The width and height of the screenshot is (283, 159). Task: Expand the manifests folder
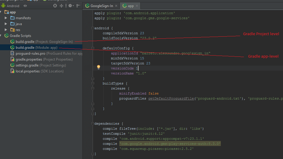point(6,18)
